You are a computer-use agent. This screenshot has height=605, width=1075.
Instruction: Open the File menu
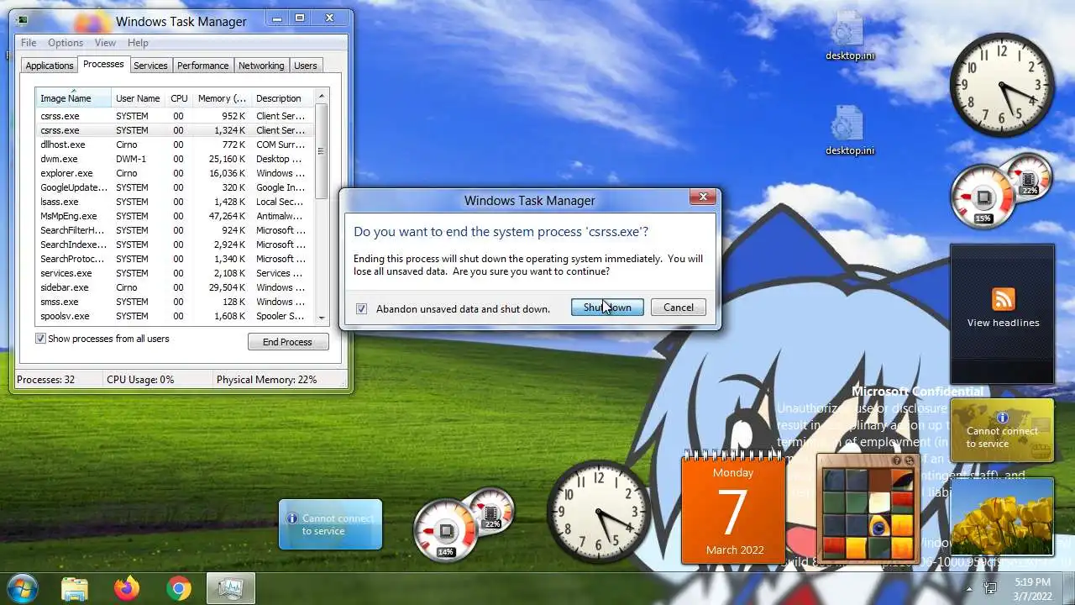tap(29, 43)
